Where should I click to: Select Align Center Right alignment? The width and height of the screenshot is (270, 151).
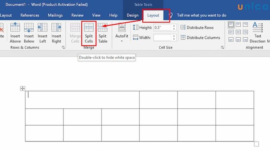point(245,32)
